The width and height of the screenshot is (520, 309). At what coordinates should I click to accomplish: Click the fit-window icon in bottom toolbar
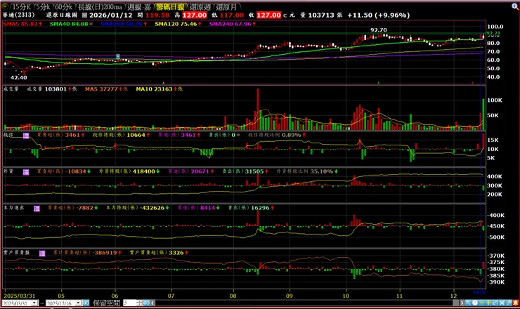[x=502, y=303]
